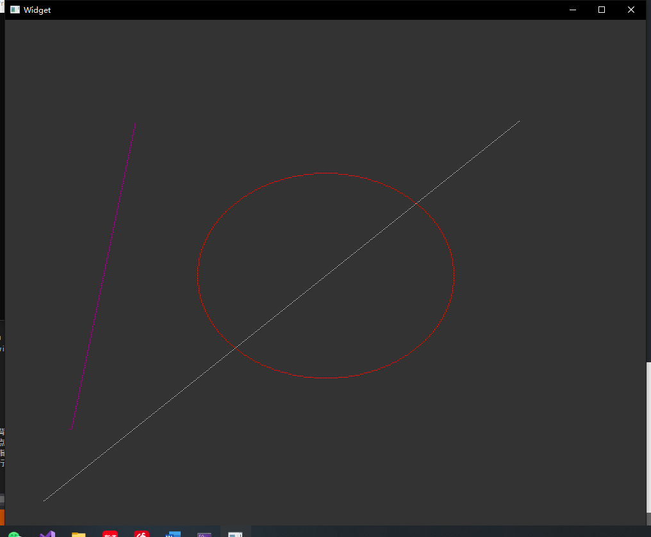Open WeChat from the taskbar
This screenshot has height=537, width=651.
(x=14, y=533)
